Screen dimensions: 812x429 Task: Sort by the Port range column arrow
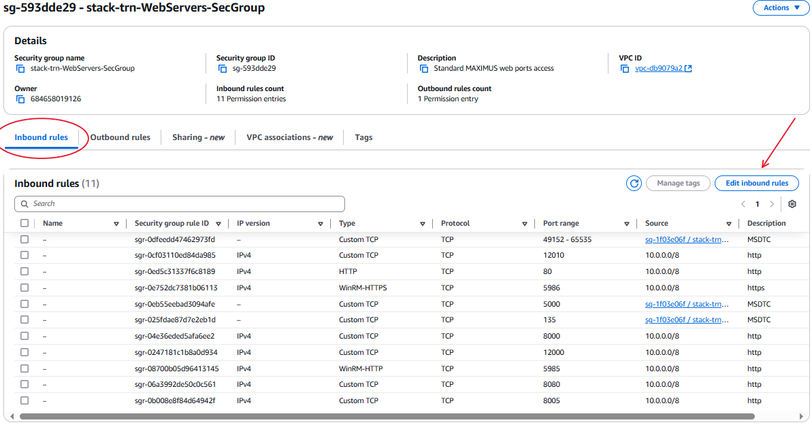pos(627,224)
